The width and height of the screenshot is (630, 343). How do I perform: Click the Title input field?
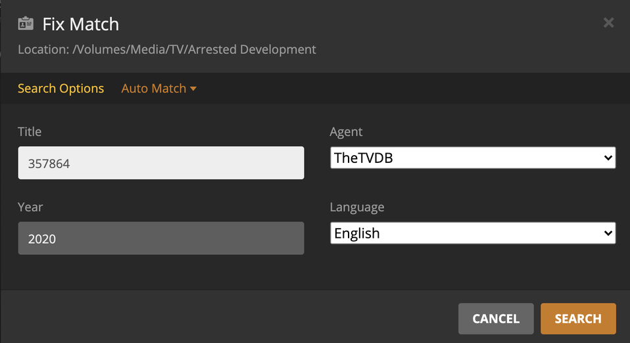pos(160,163)
